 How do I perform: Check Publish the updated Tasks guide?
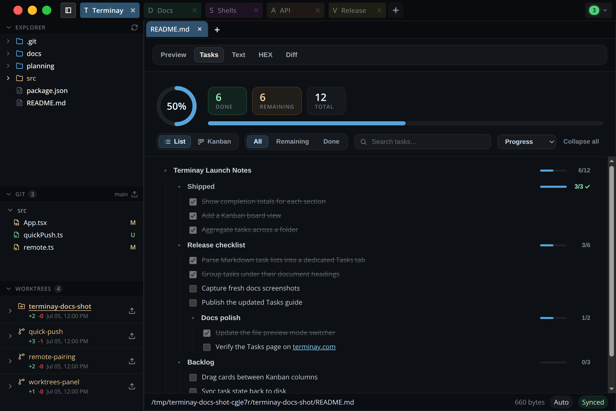(x=193, y=303)
